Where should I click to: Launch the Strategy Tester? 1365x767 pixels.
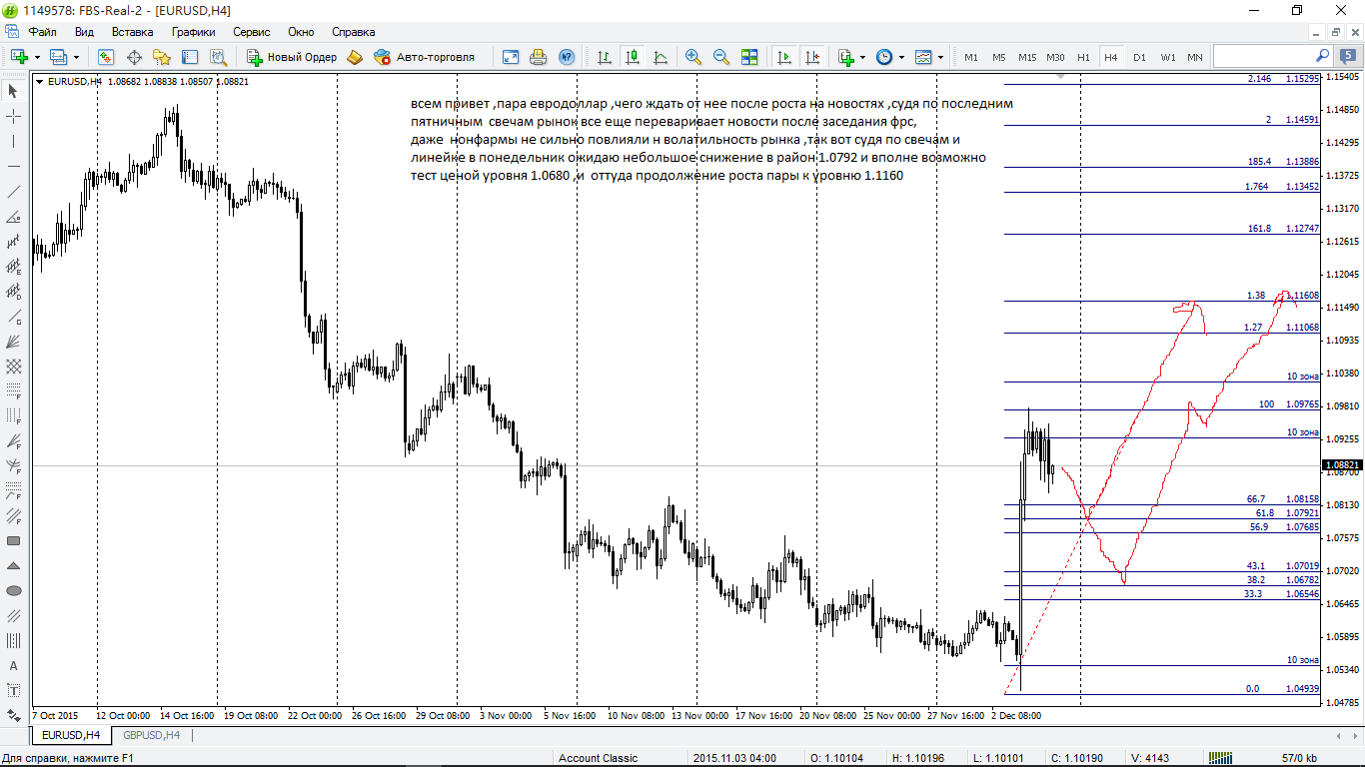(218, 57)
